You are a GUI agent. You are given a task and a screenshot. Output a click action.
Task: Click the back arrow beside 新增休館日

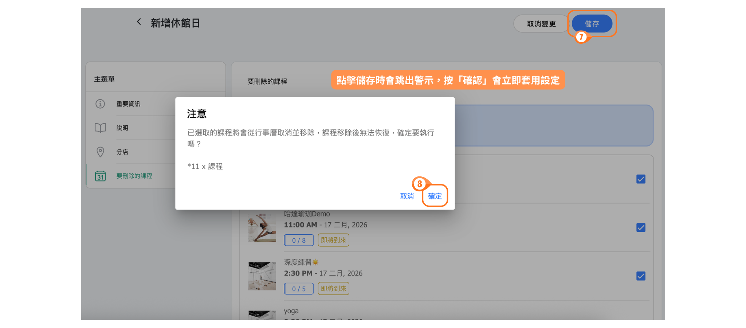coord(139,22)
